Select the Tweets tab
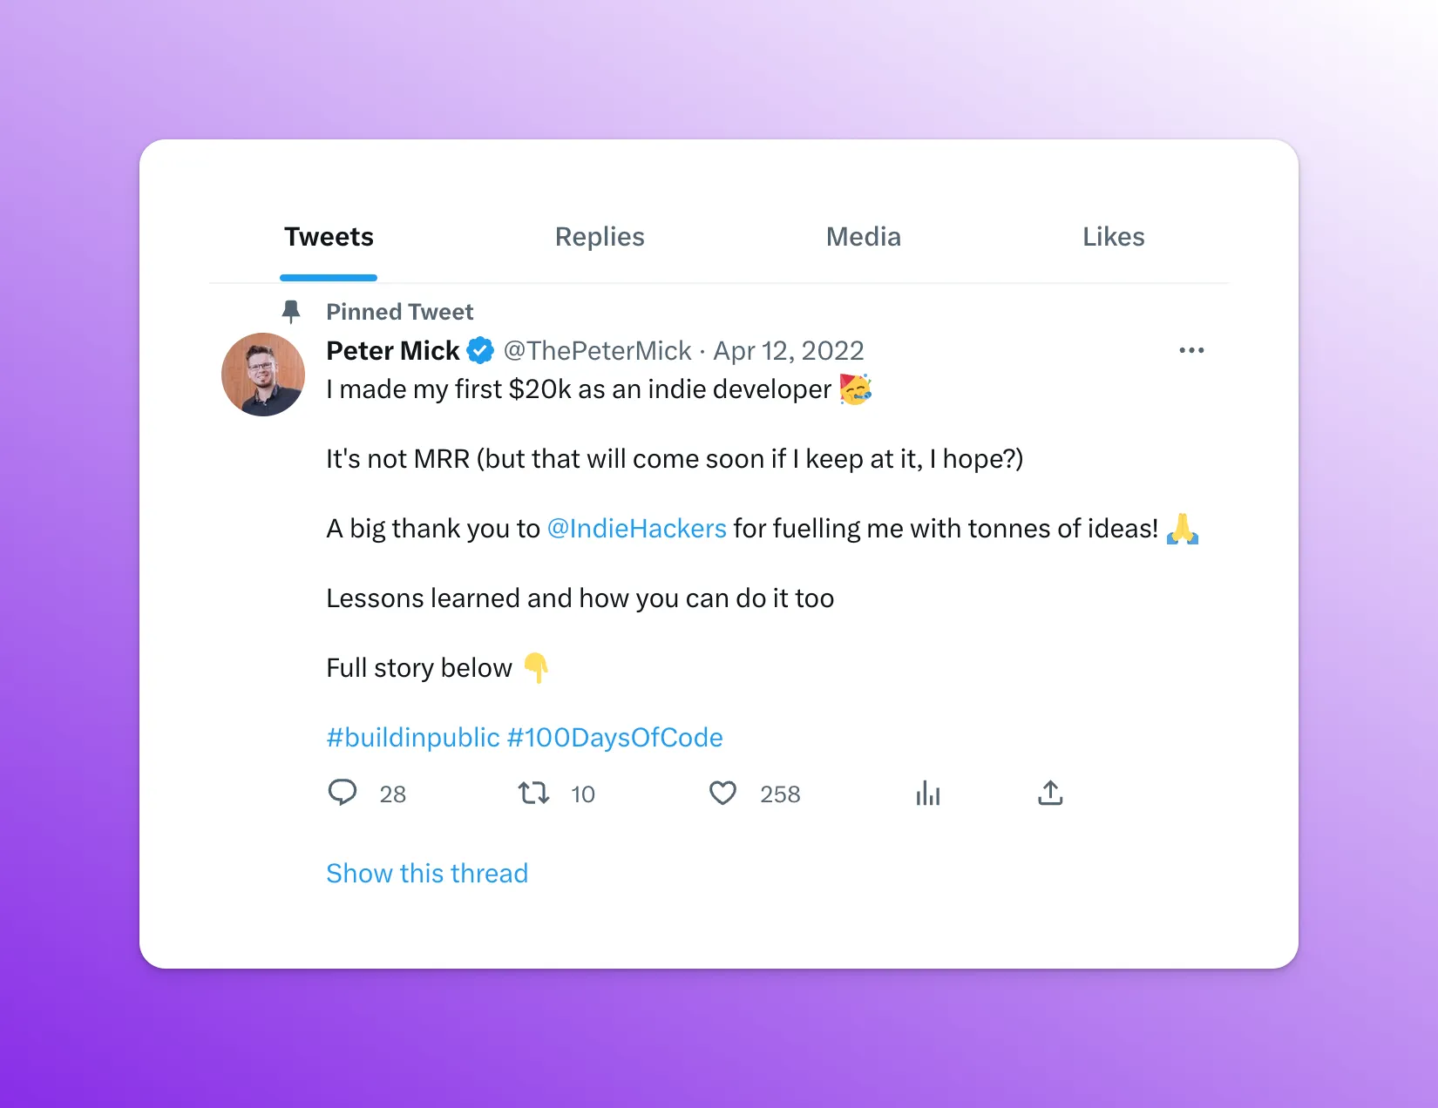 (329, 237)
